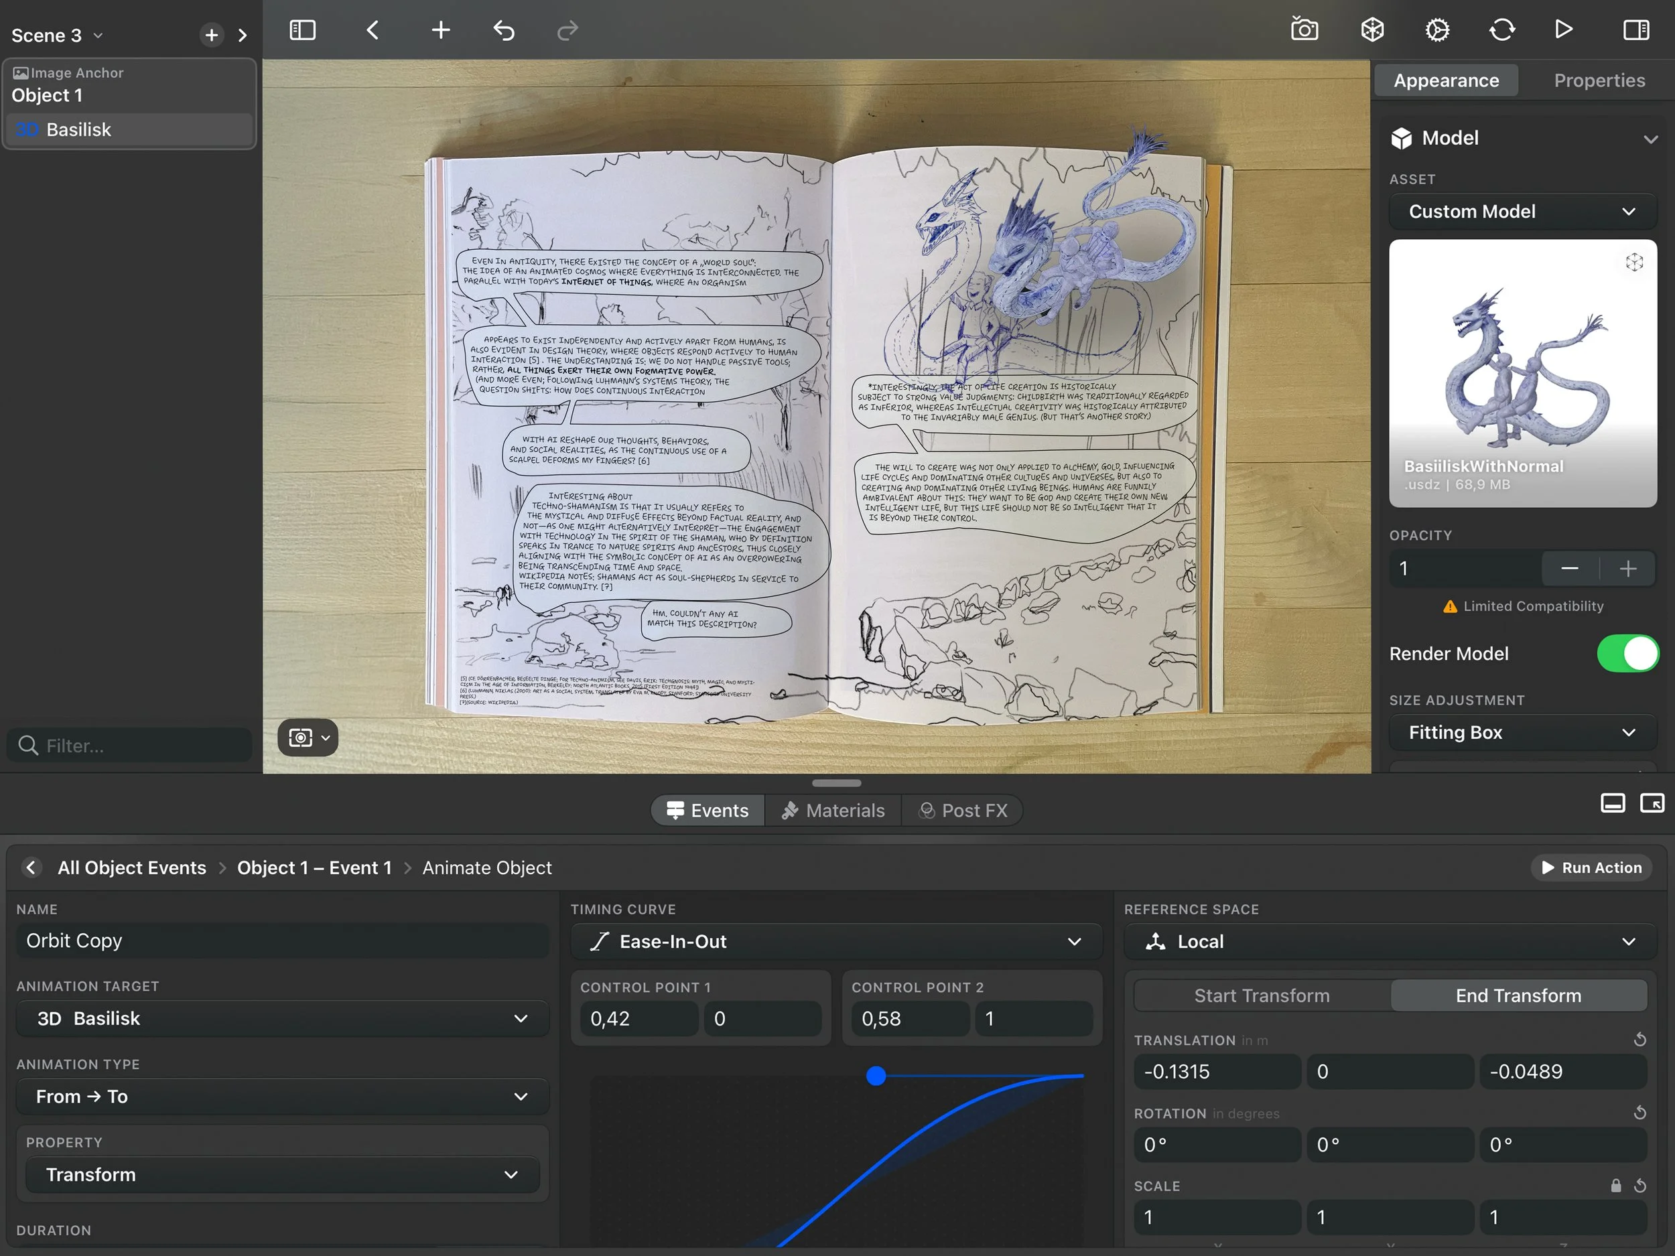Click the plus icon to add scene

[211, 35]
